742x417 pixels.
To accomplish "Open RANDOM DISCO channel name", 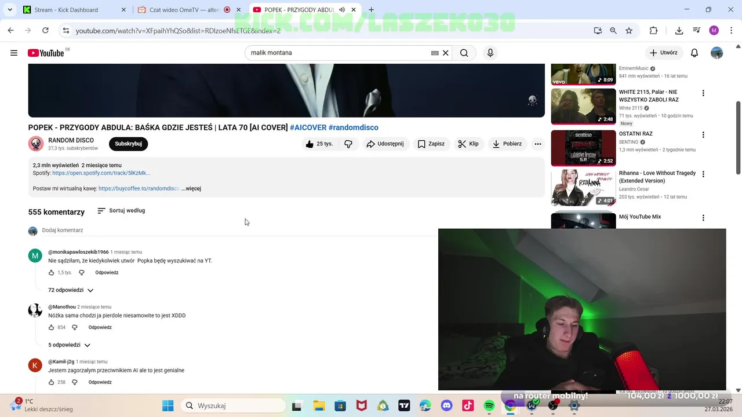I will coord(71,140).
